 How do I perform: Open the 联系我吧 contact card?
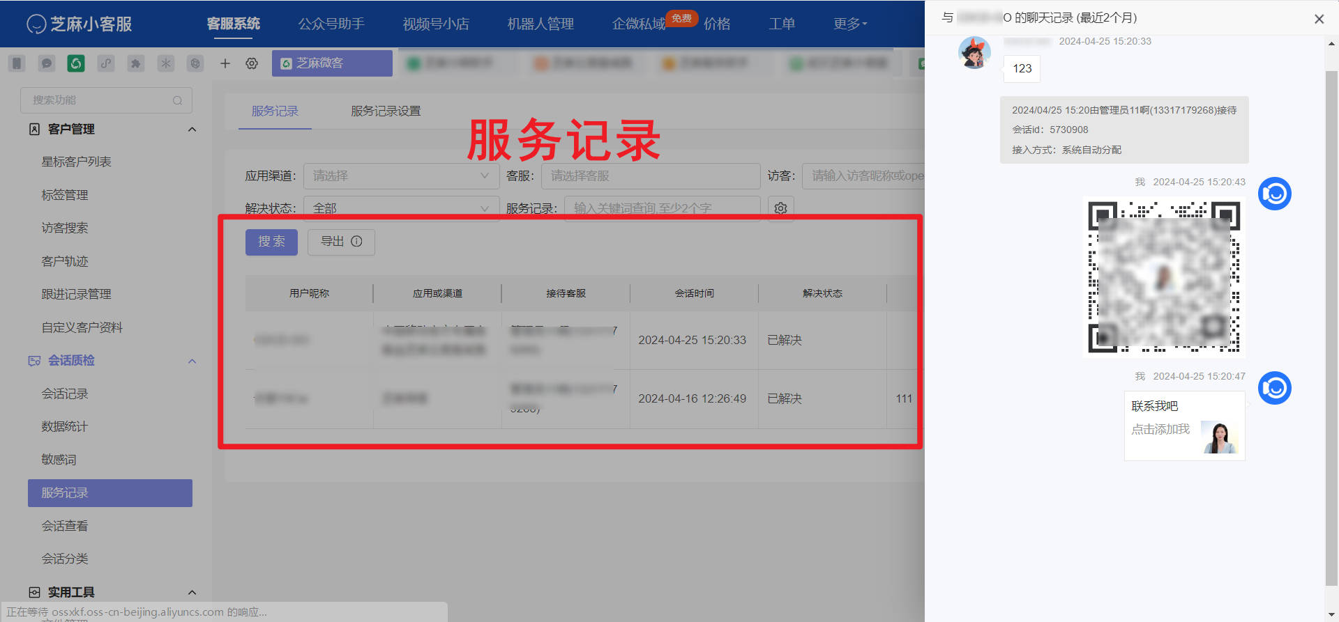pyautogui.click(x=1184, y=426)
